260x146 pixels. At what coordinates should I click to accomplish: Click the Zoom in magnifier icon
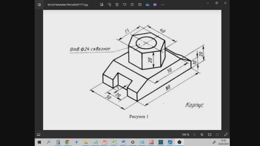[x=202, y=135]
